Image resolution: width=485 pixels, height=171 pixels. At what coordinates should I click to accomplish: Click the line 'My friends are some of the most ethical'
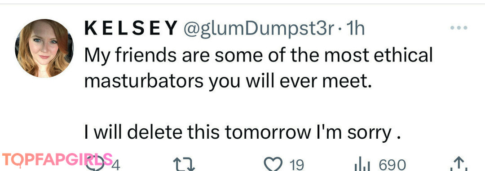tap(258, 55)
